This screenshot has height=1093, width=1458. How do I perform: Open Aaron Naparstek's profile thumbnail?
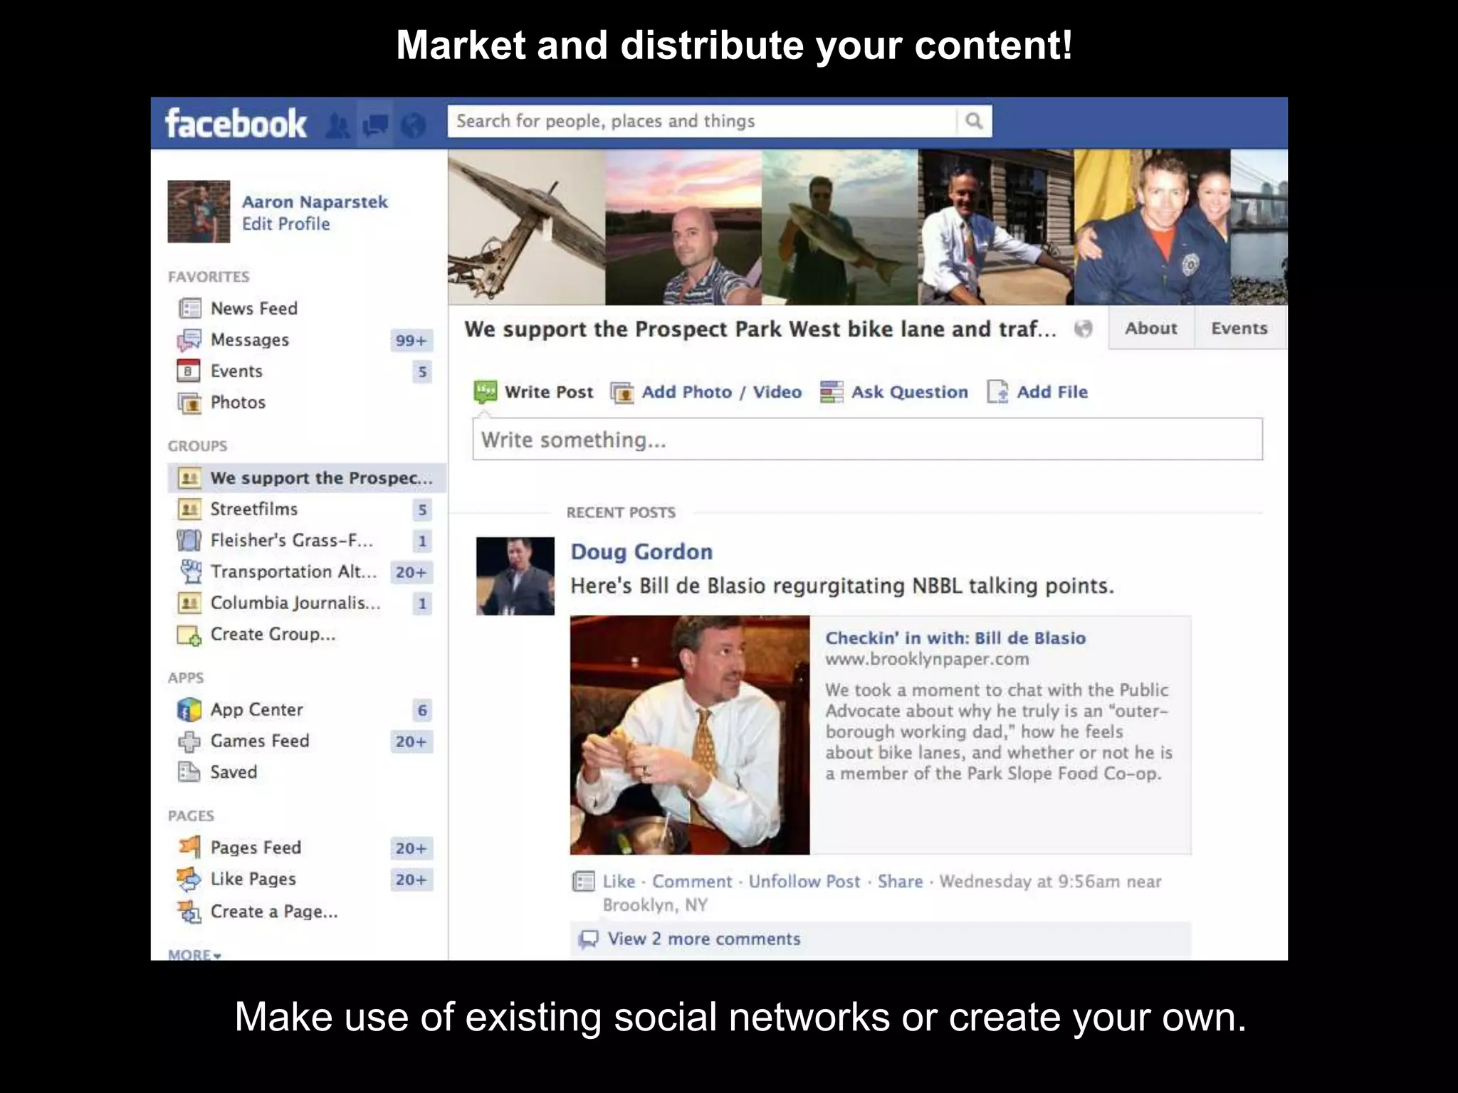pyautogui.click(x=199, y=211)
